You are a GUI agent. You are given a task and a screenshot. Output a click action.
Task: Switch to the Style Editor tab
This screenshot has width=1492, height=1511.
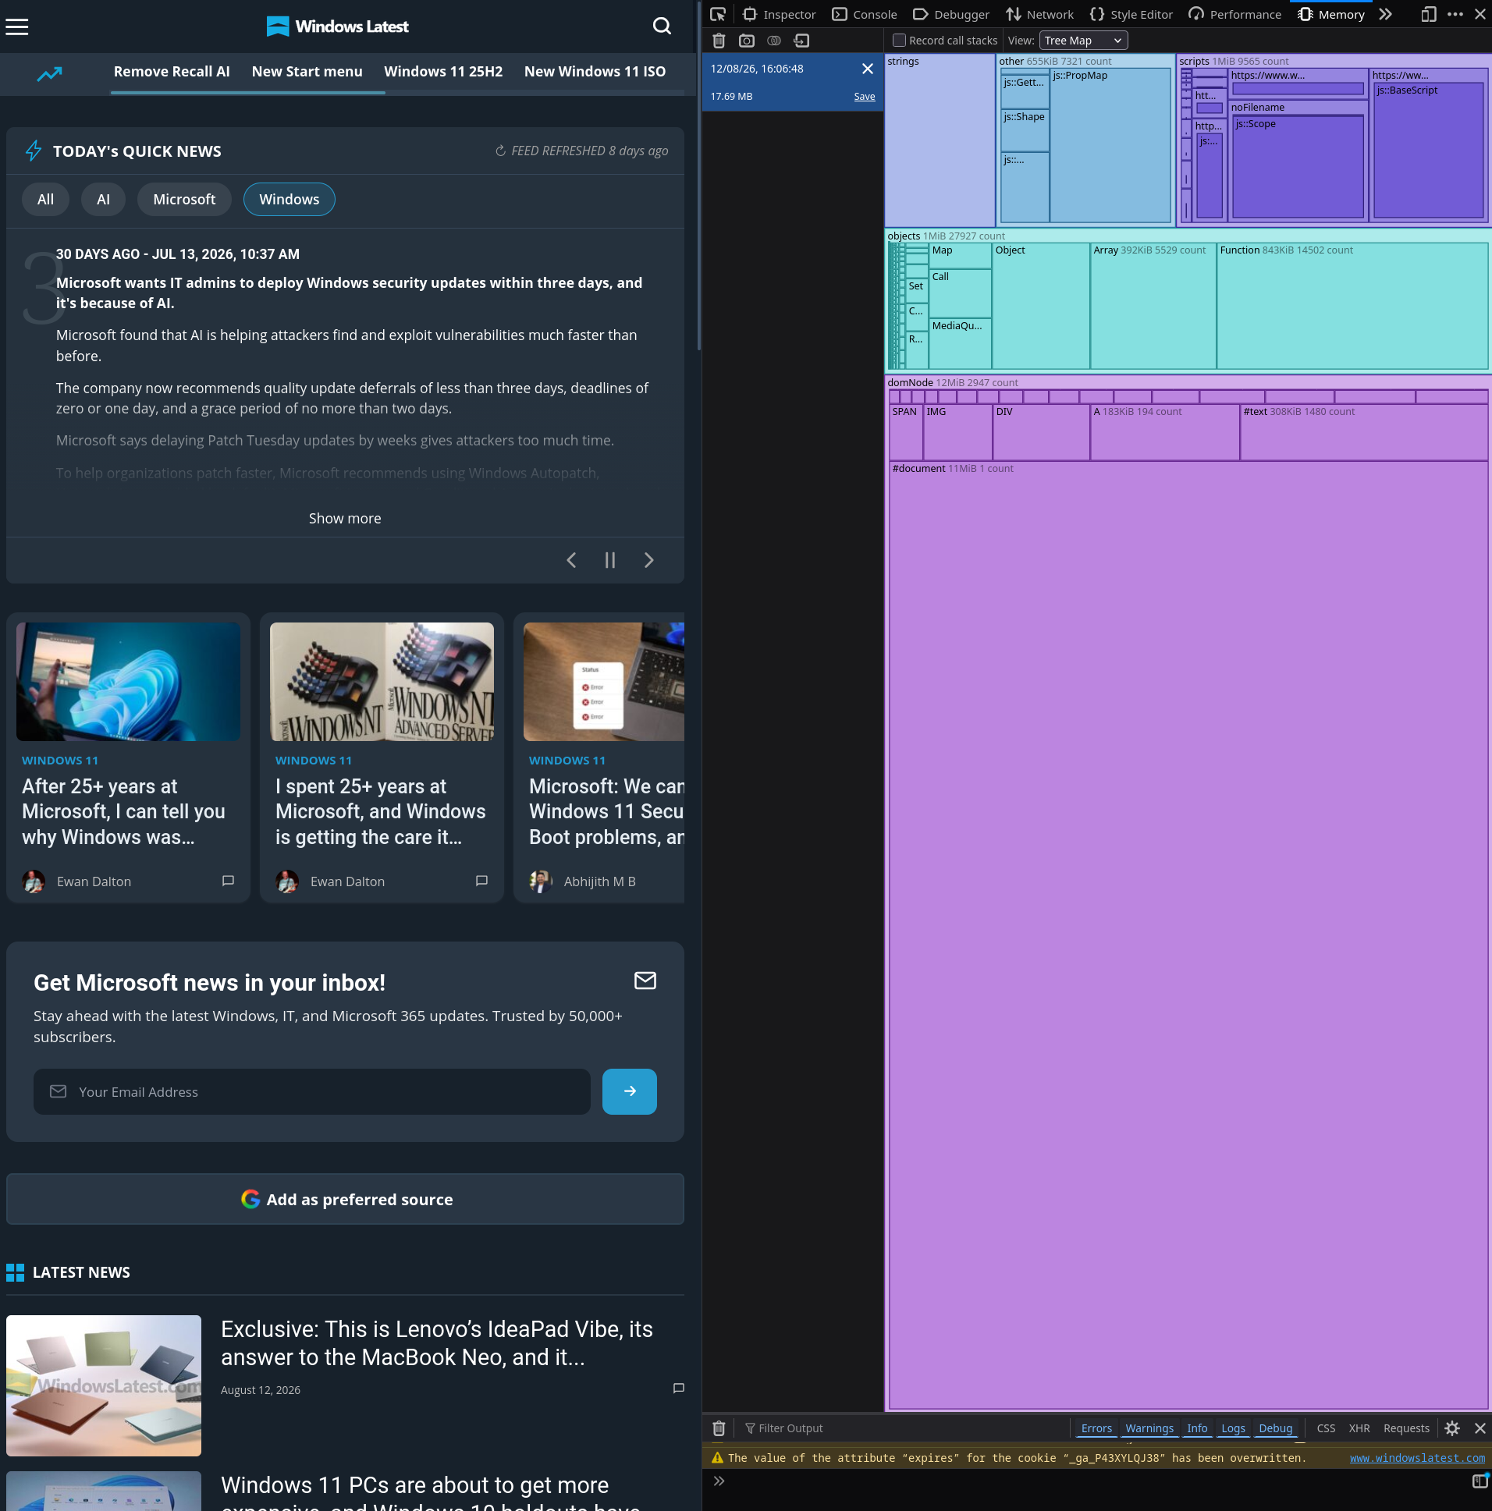tap(1131, 14)
